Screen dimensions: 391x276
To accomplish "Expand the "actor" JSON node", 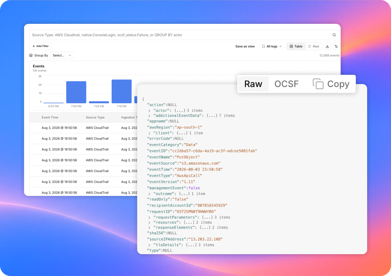I will click(x=149, y=111).
